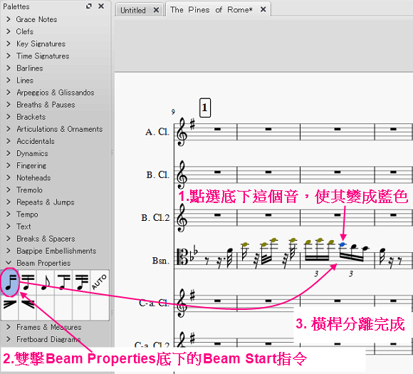The image size is (413, 374).
Task: Click the treble clef on the B. Cl. staff
Action: click(182, 175)
